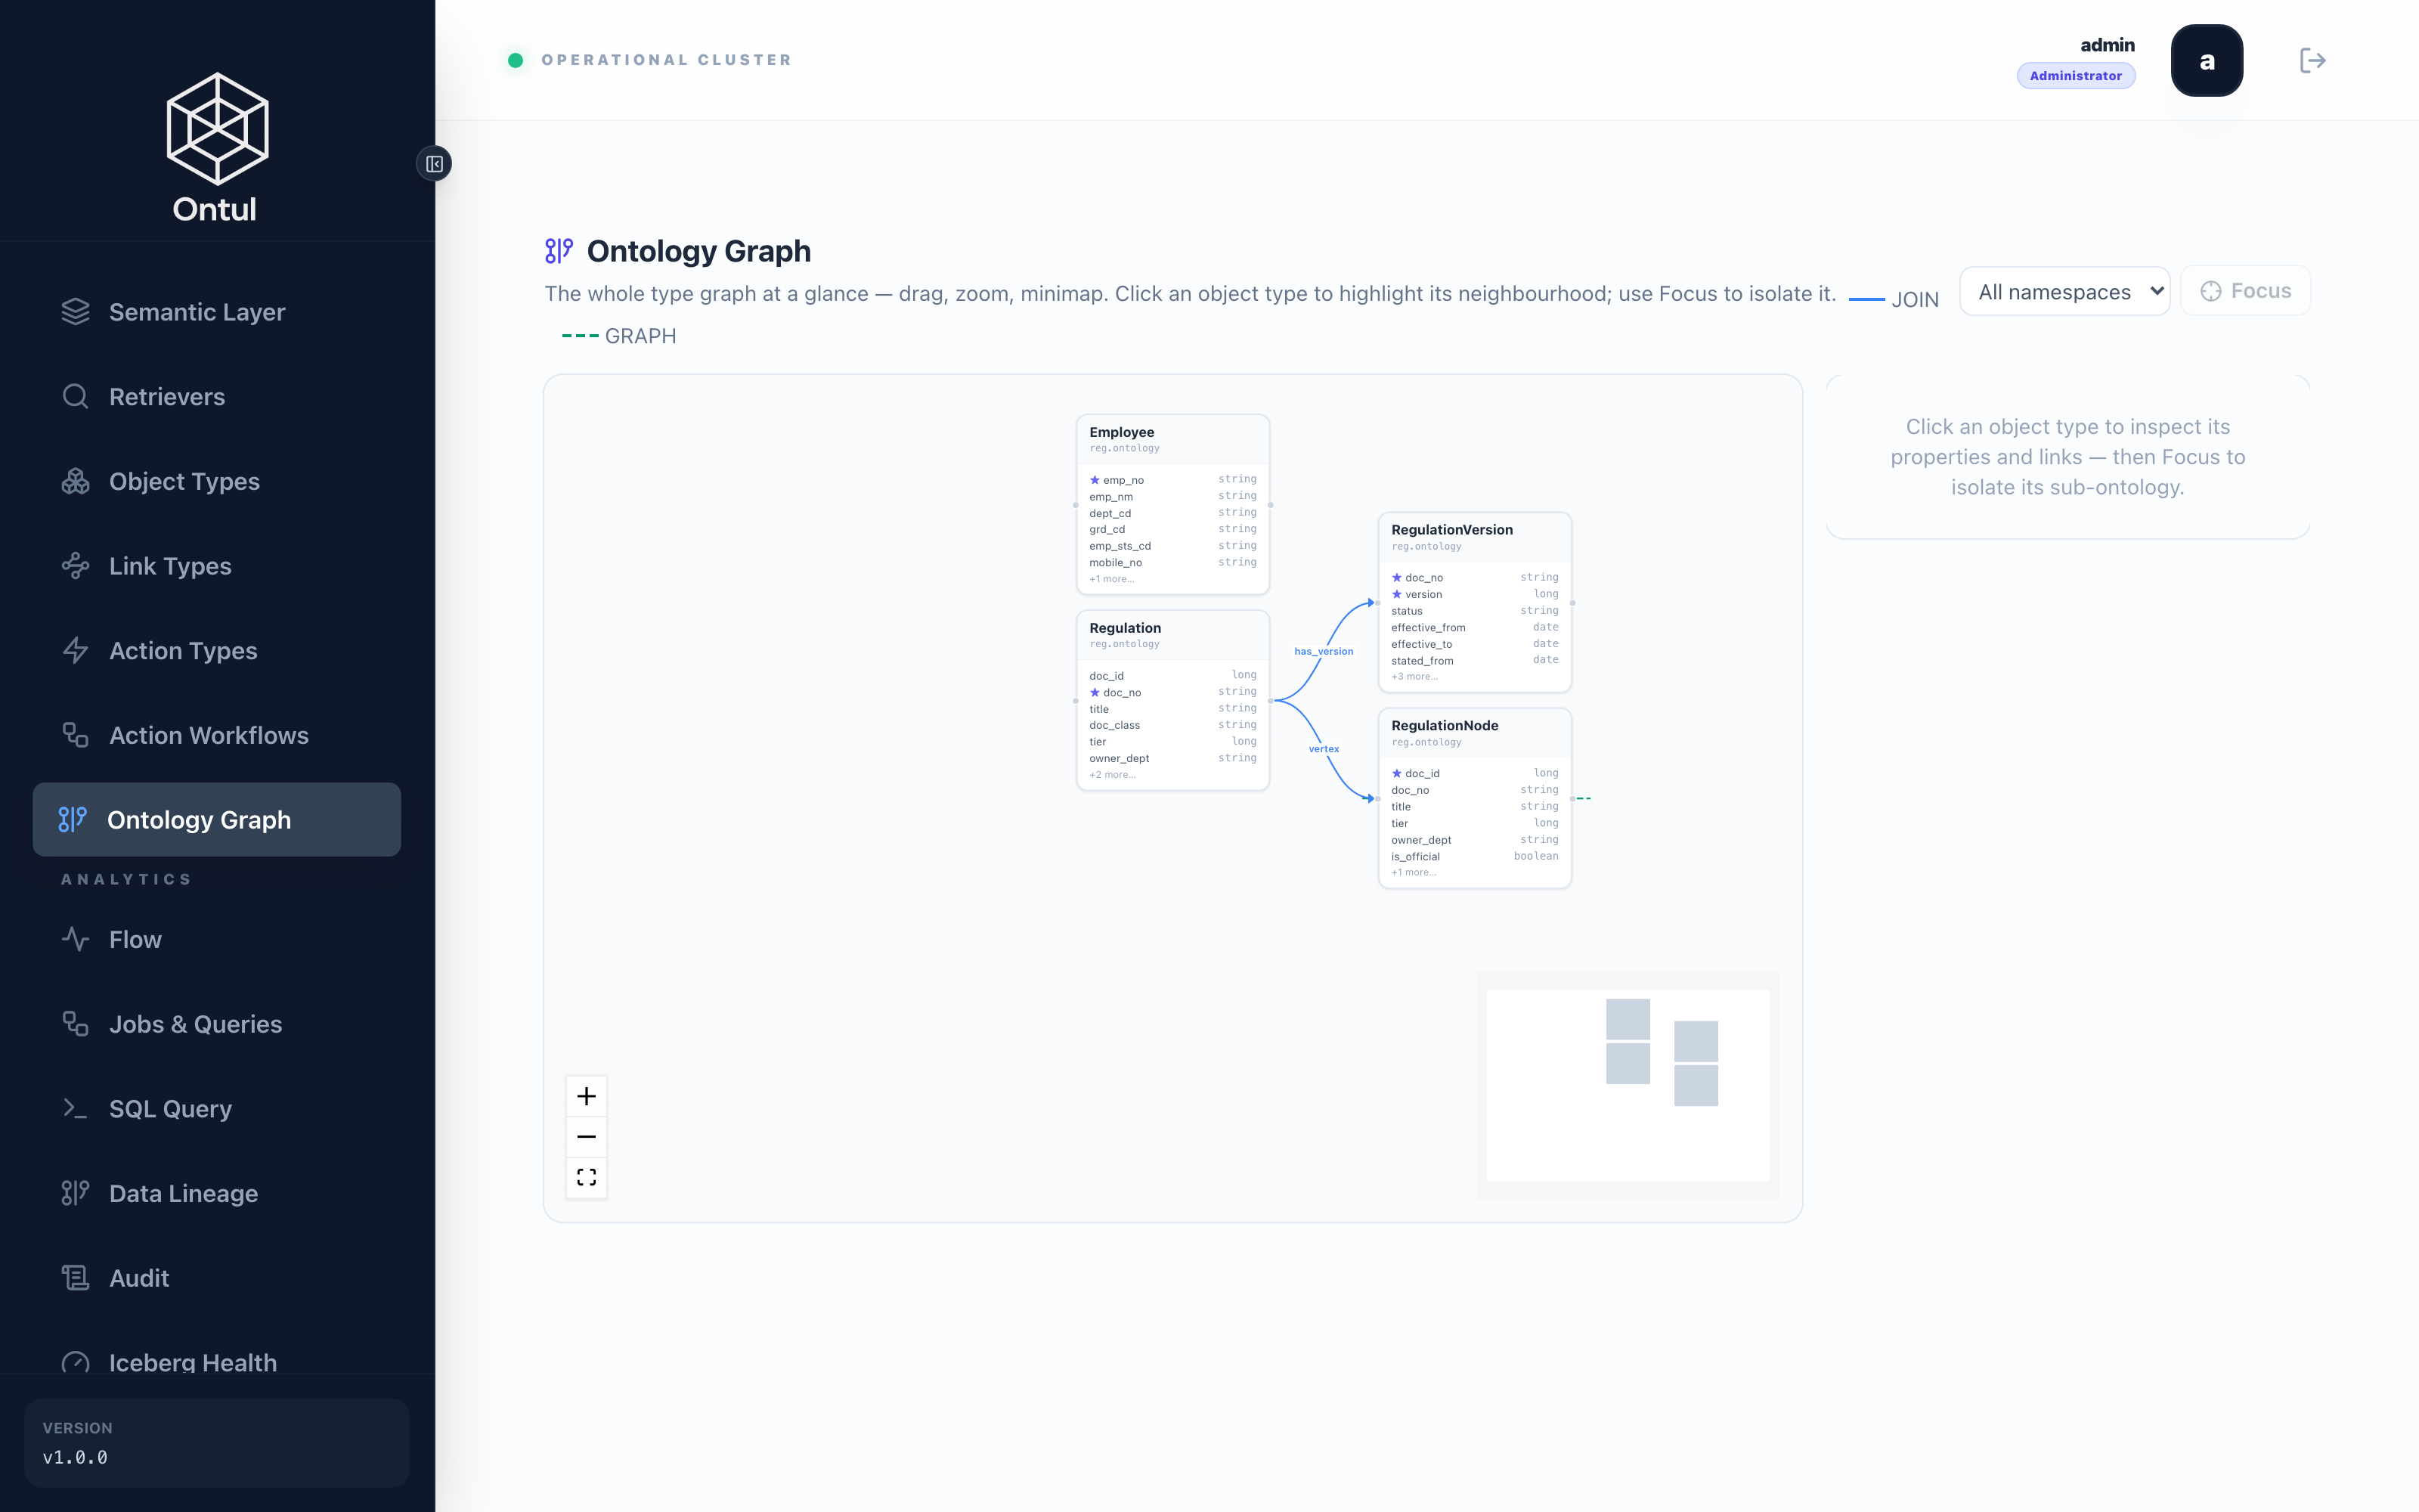2419x1512 pixels.
Task: Select the Ontology Graph sidebar icon
Action: pyautogui.click(x=73, y=820)
